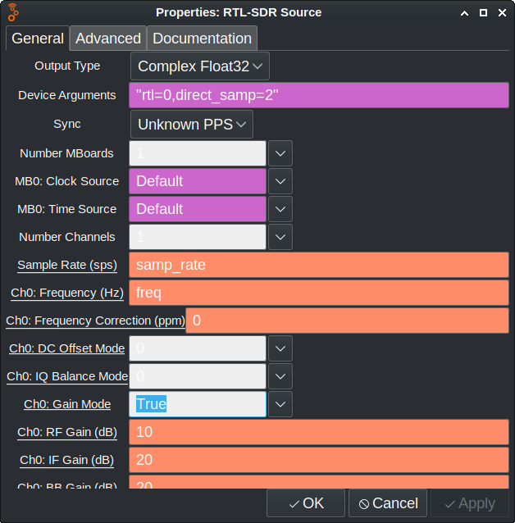
Task: Open MB0: Time Source dropdown arrow
Action: [280, 209]
